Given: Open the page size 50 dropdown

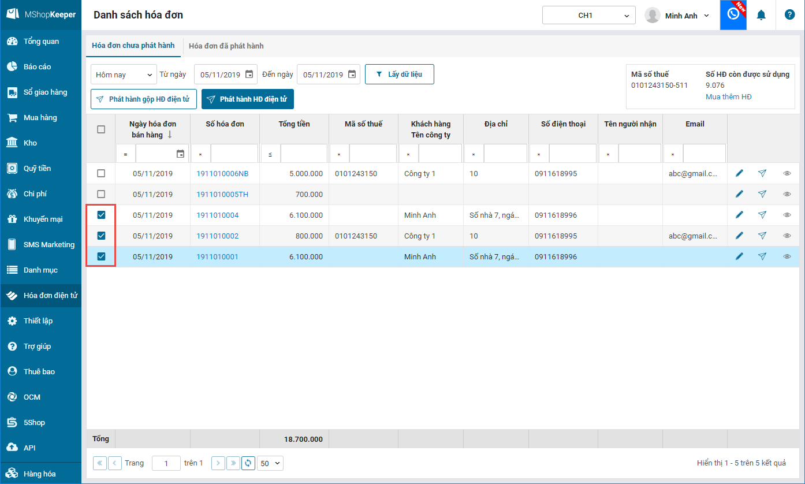Looking at the screenshot, I should (270, 463).
